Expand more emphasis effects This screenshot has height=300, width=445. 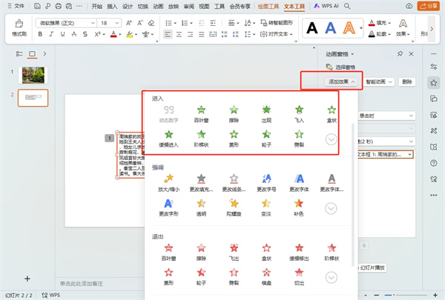coord(332,208)
